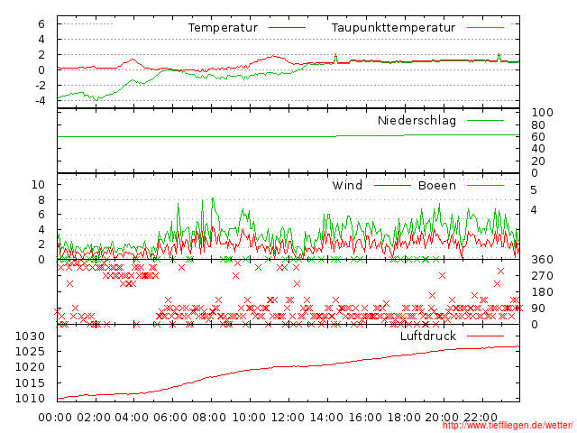Viewport: 577px width, 433px height.
Task: Click the 10 wind speed axis value
Action: [x=38, y=184]
